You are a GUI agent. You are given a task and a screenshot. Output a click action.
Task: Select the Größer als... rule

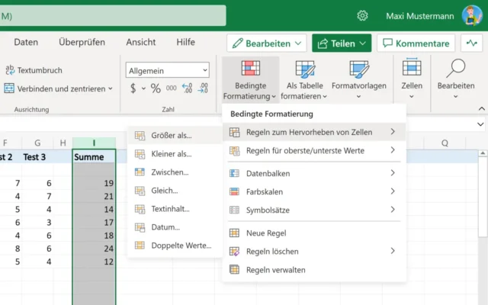click(172, 136)
